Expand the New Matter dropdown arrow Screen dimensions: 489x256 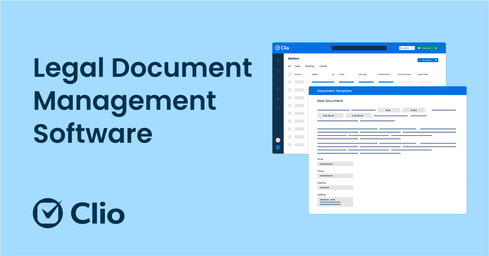[436, 60]
